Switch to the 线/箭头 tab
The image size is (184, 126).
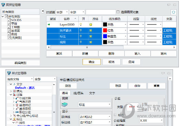click(78, 93)
